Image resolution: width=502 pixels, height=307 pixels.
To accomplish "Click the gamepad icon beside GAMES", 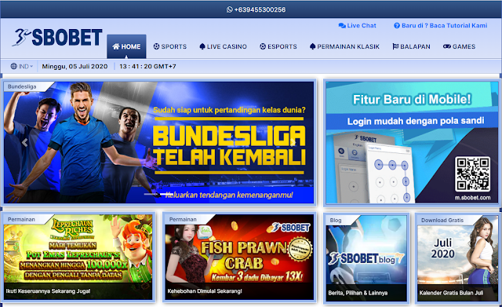I will pos(447,46).
